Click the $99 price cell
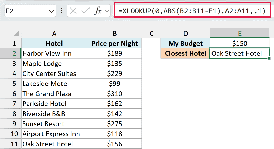Image resolution: width=274 pixels, height=149 pixels. pyautogui.click(x=114, y=84)
